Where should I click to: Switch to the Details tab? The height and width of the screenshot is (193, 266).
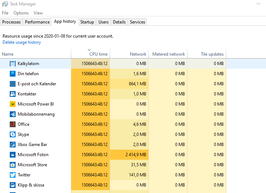[119, 22]
